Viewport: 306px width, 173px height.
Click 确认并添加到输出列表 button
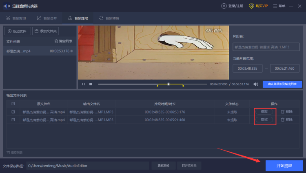point(282,84)
